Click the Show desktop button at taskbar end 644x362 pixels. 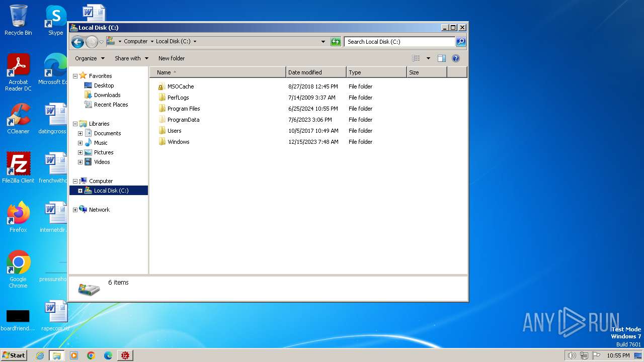point(638,355)
